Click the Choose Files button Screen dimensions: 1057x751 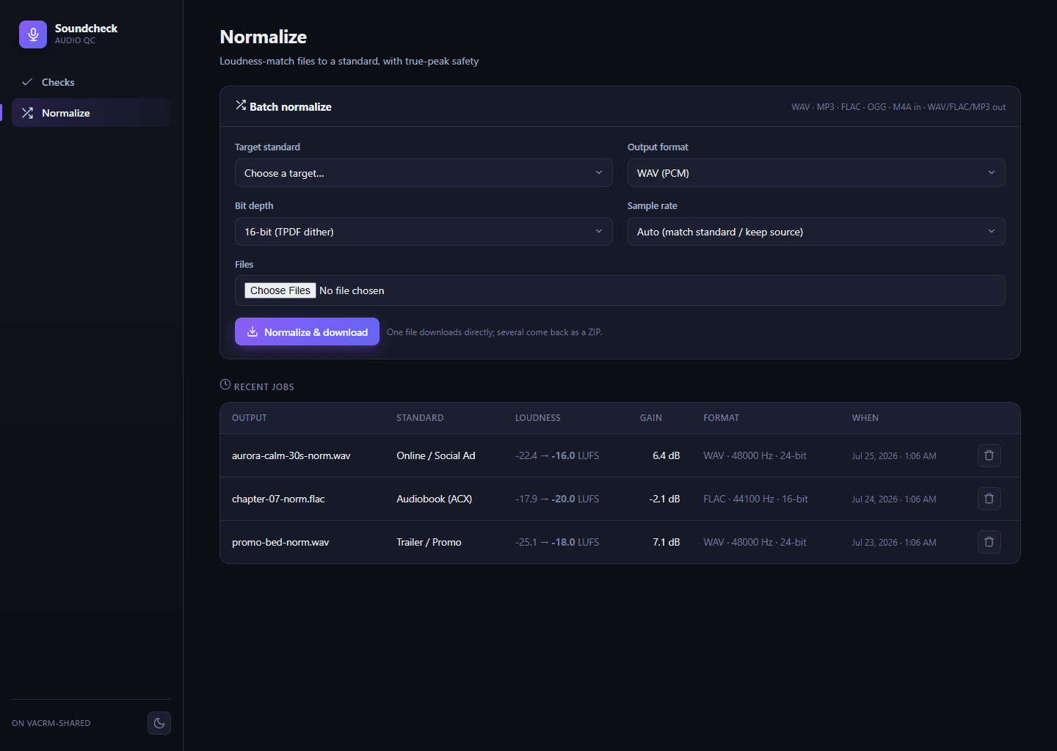[280, 290]
